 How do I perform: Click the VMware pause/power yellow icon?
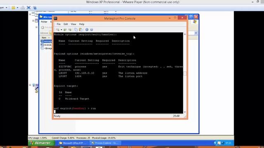13,7
